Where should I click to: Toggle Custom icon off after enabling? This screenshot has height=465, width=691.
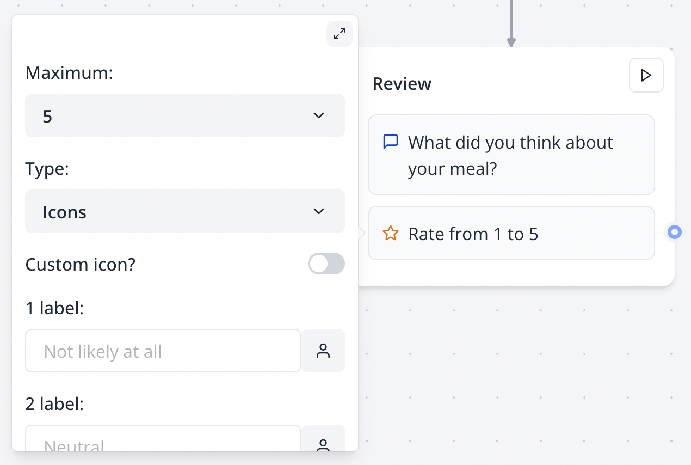coord(326,264)
